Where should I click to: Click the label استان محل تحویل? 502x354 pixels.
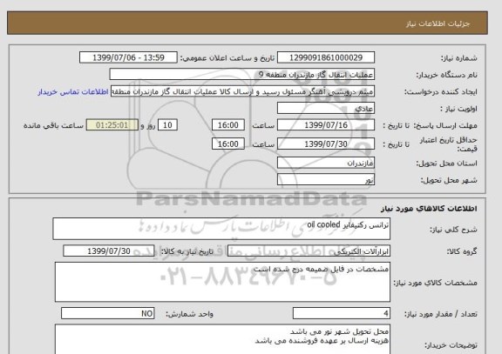(x=446, y=164)
